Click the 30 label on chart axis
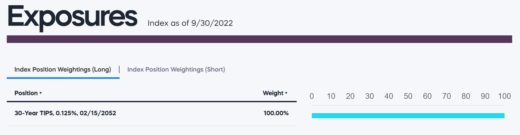Image resolution: width=520 pixels, height=135 pixels. click(x=370, y=96)
